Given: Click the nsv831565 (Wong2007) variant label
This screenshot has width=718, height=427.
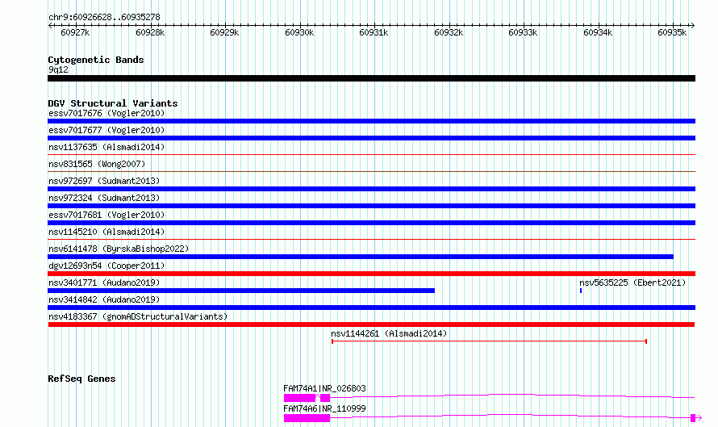Looking at the screenshot, I should coord(97,164).
